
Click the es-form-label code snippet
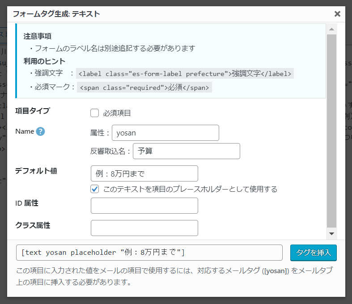click(185, 73)
